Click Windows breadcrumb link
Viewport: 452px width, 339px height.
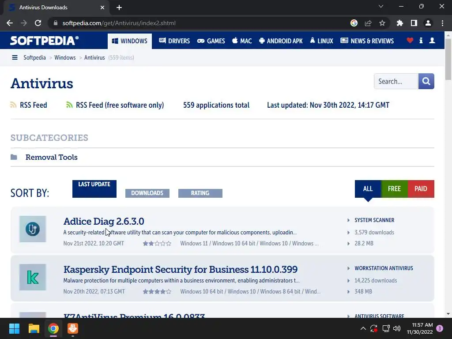click(65, 58)
